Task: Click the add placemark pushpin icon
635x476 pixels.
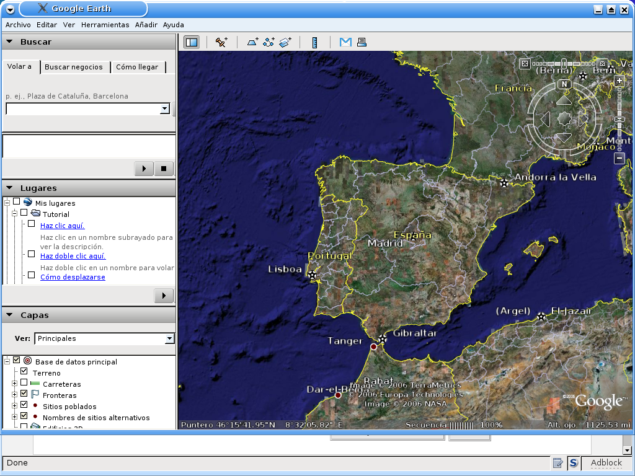Action: [221, 42]
